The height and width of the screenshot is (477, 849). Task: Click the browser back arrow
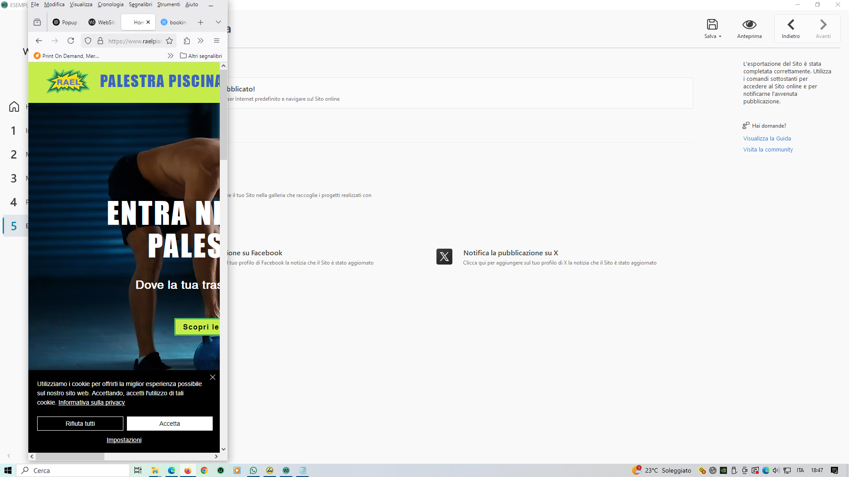point(39,41)
